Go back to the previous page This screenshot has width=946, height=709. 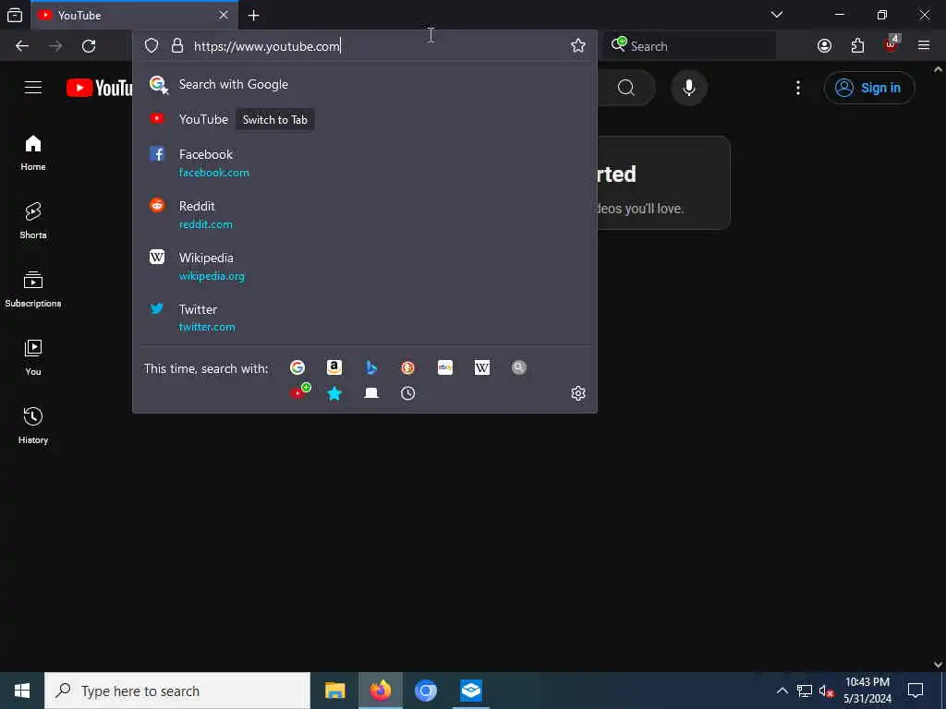(x=22, y=46)
